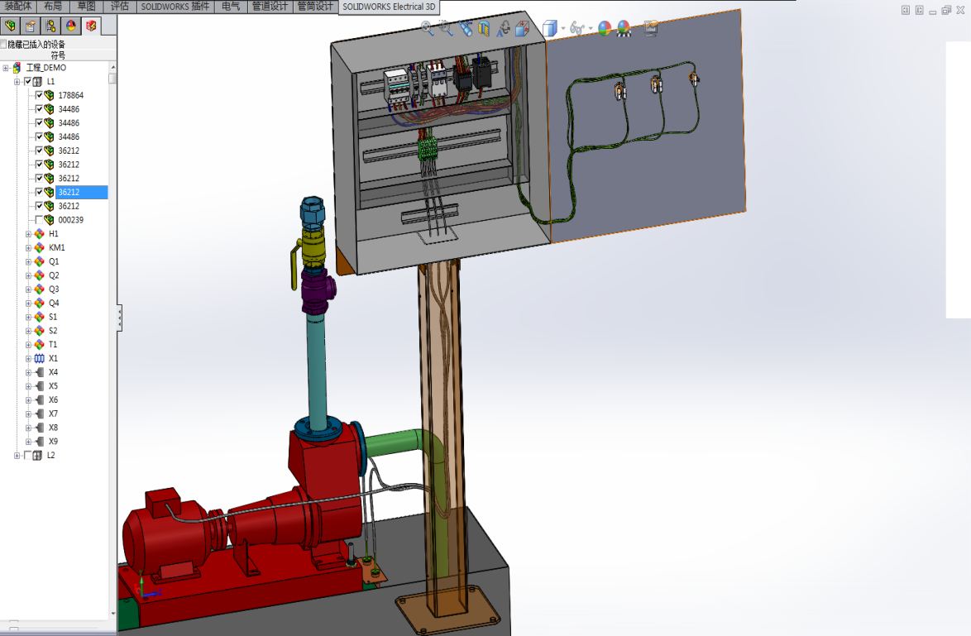Select the SOLIDWORKS Electrical 3D tab

[389, 7]
